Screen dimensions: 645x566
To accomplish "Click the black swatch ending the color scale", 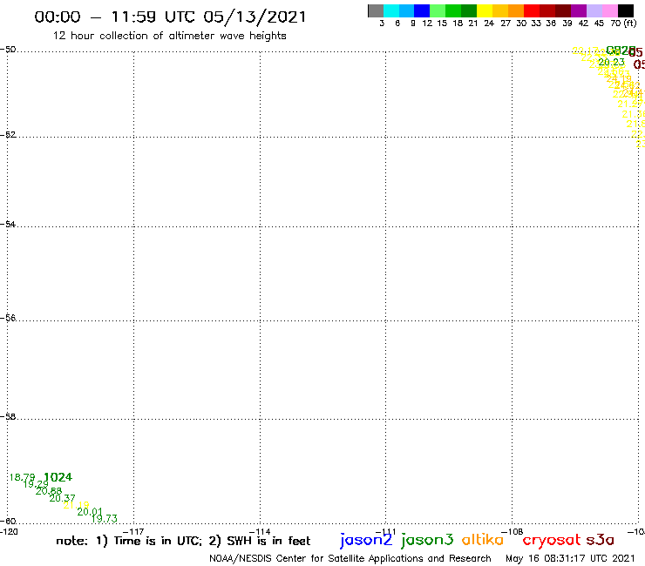I will 625,10.
